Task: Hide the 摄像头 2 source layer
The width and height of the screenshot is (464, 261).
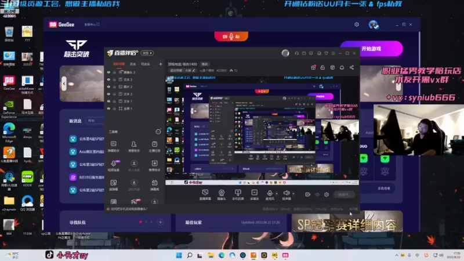Action: pyautogui.click(x=108, y=72)
